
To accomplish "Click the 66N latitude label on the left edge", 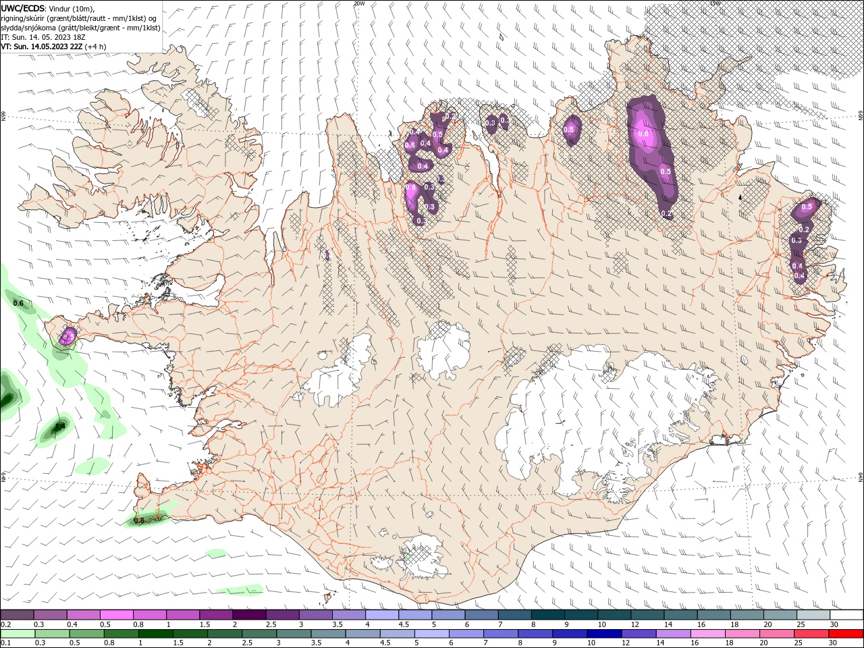I will (x=3, y=117).
